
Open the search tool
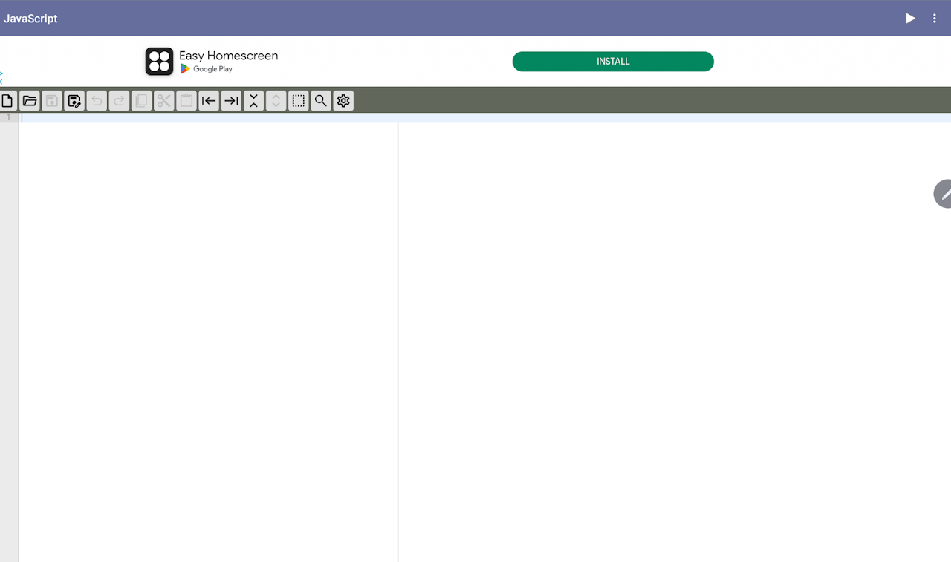pyautogui.click(x=320, y=100)
